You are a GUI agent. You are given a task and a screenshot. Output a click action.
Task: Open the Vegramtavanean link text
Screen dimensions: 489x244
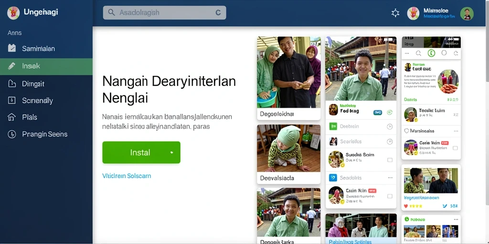(421, 198)
